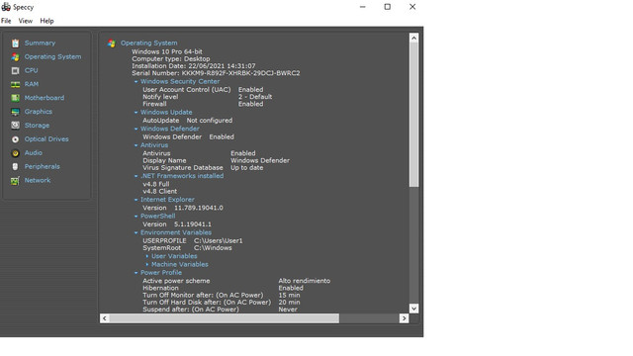
Task: Click the Speccy app icon in title bar
Action: point(6,7)
